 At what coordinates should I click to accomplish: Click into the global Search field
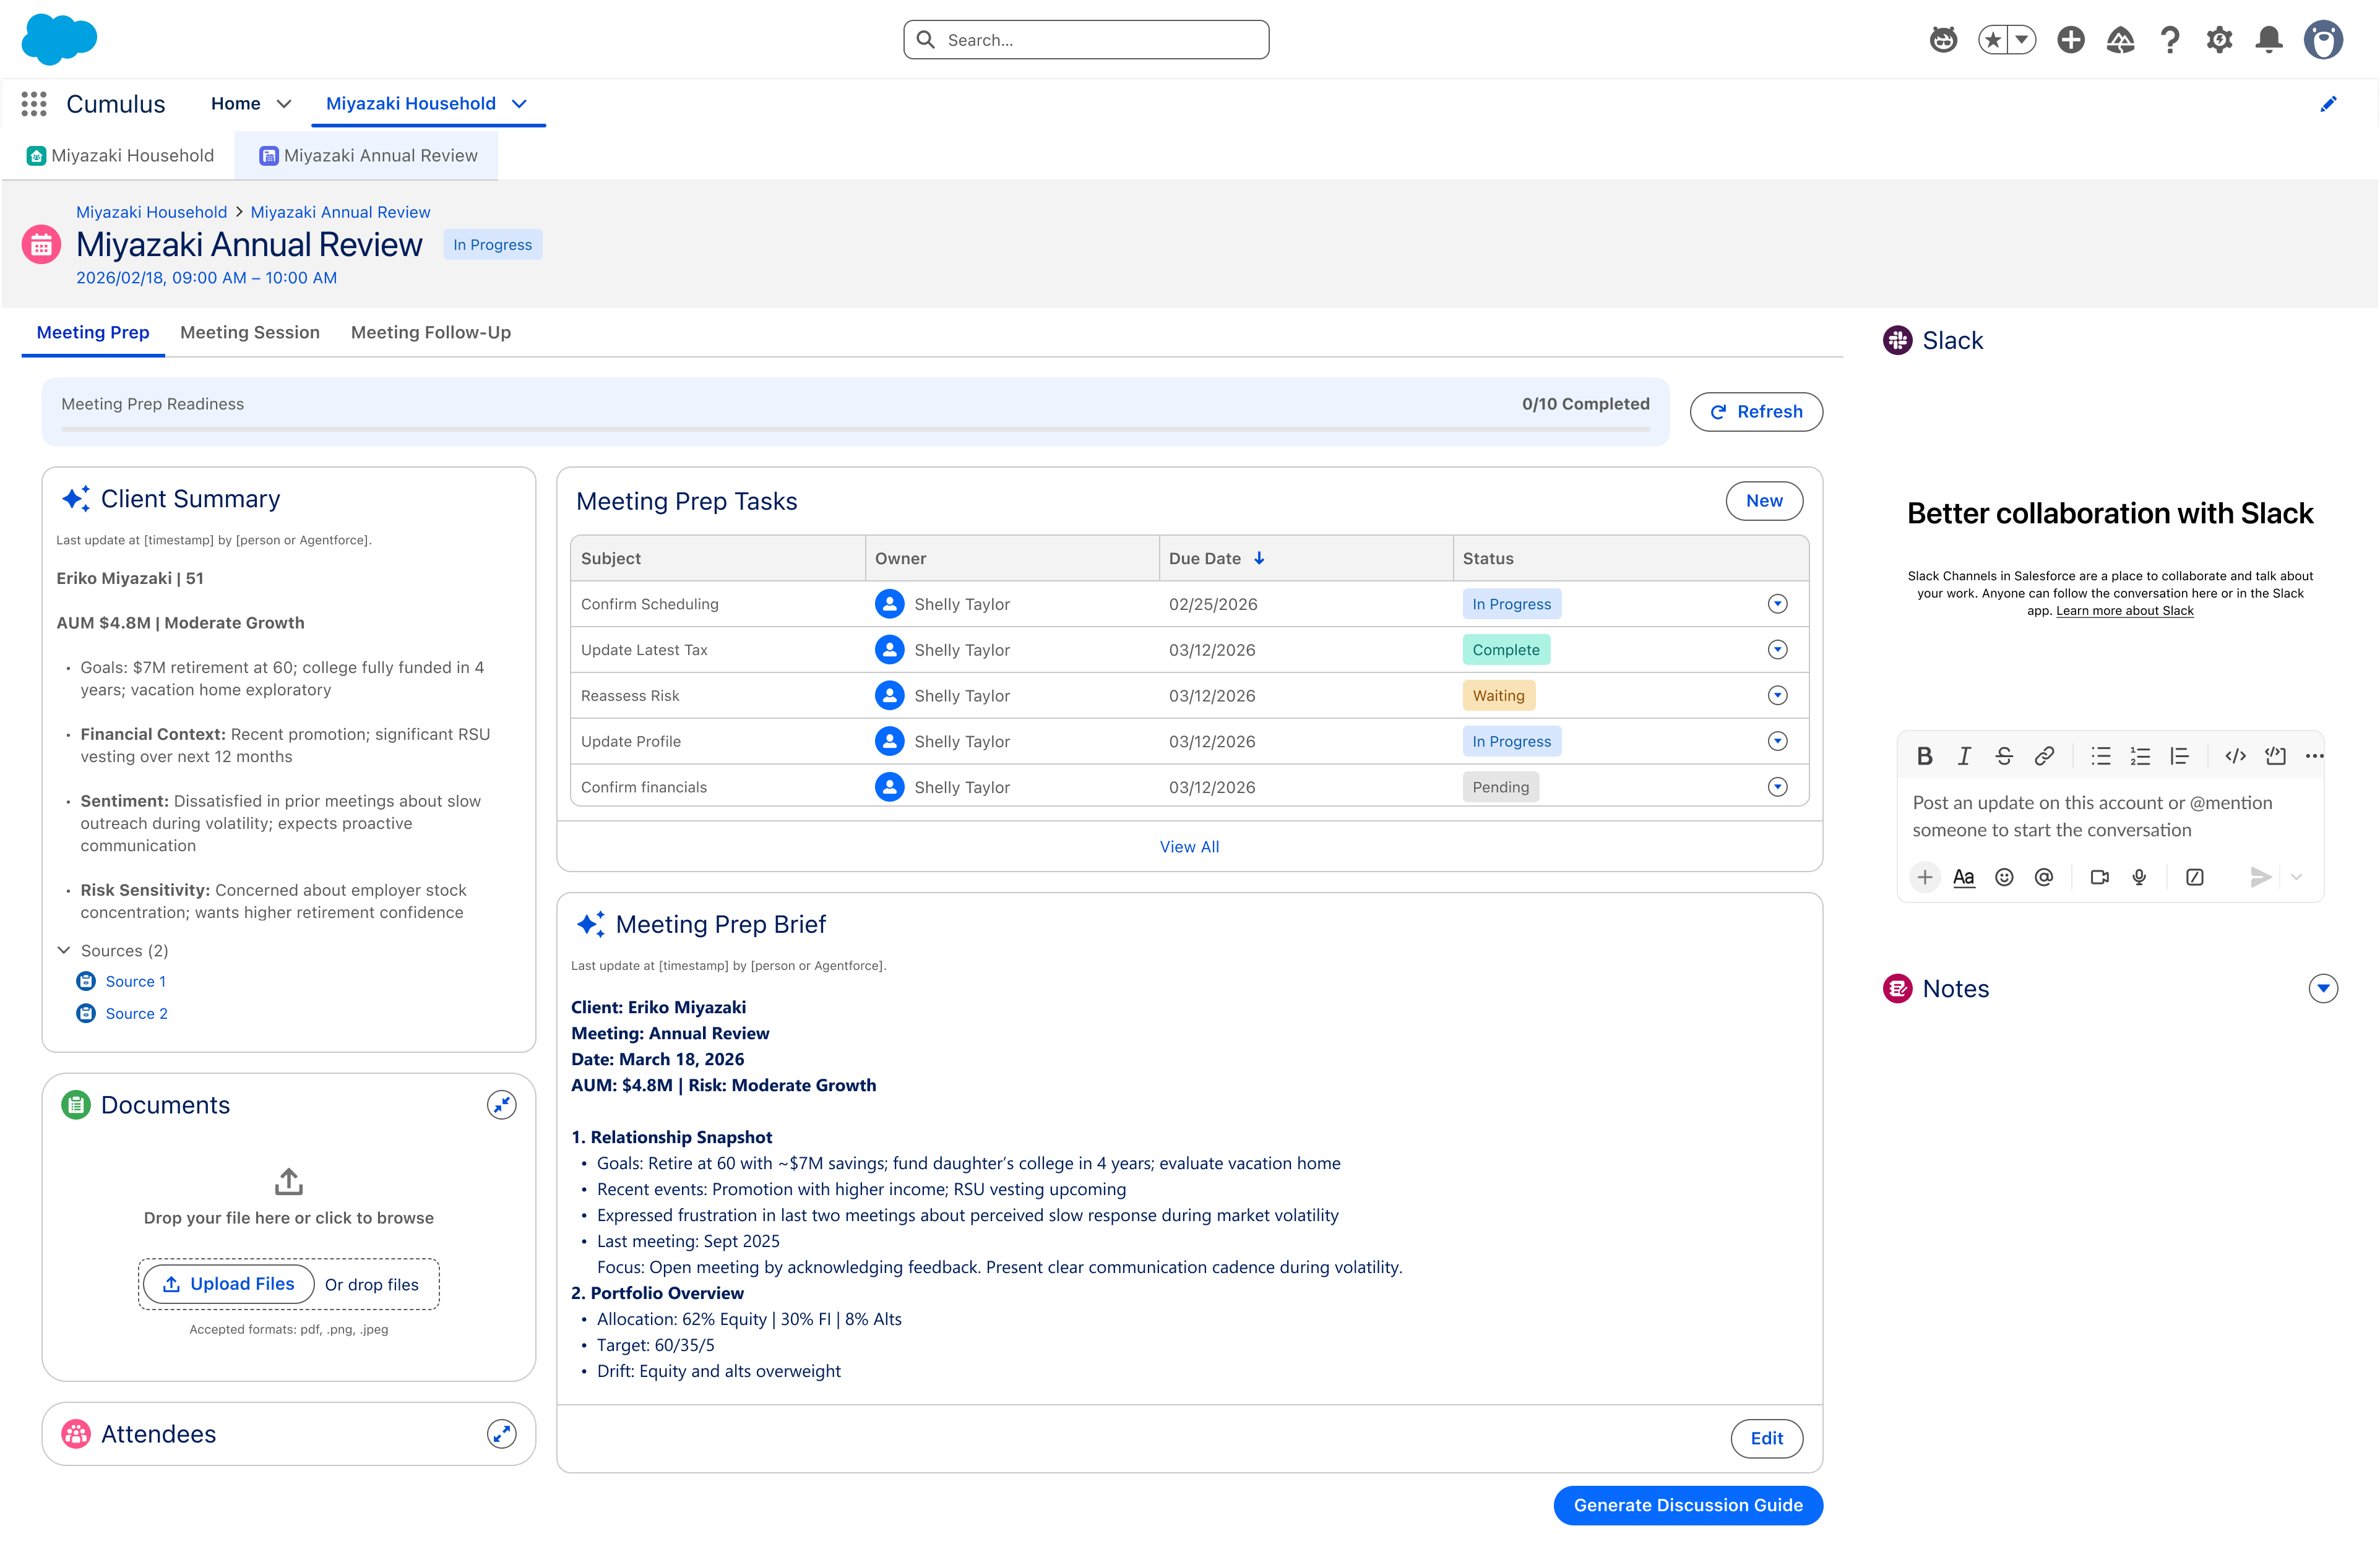[1086, 40]
